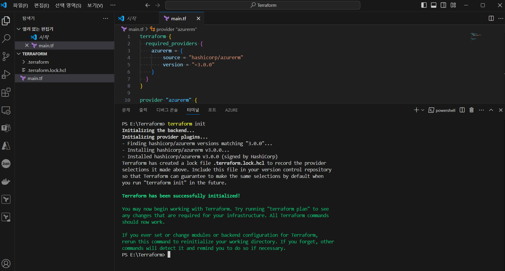The image size is (505, 271).
Task: Open Run and Debug view
Action: [x=6, y=74]
